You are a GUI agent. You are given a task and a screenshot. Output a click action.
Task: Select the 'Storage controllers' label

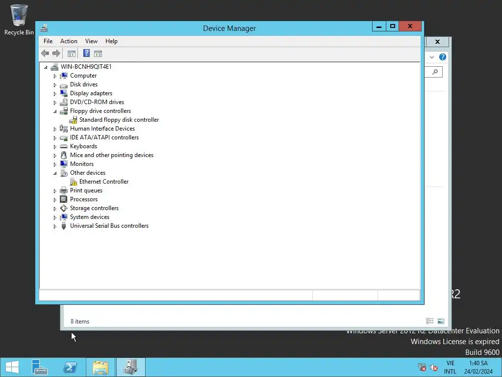pyautogui.click(x=94, y=208)
